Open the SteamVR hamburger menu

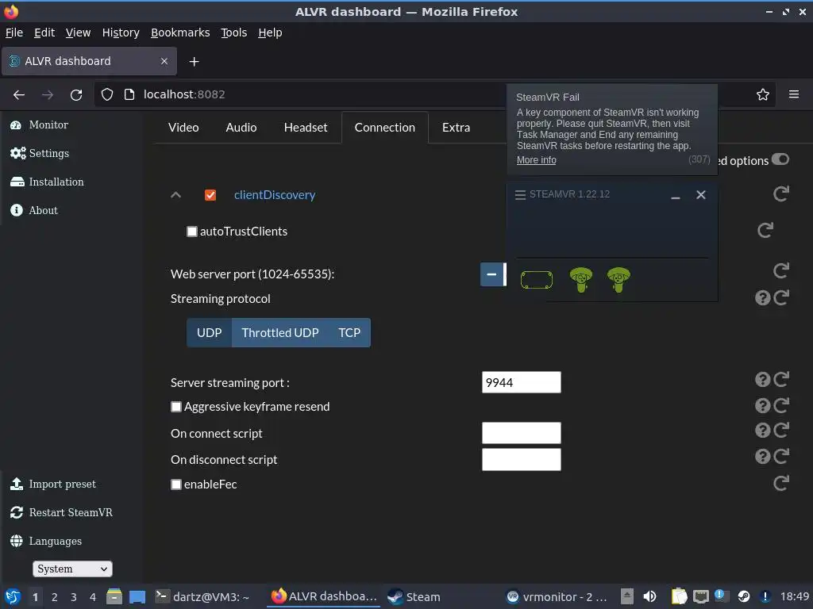coord(520,195)
